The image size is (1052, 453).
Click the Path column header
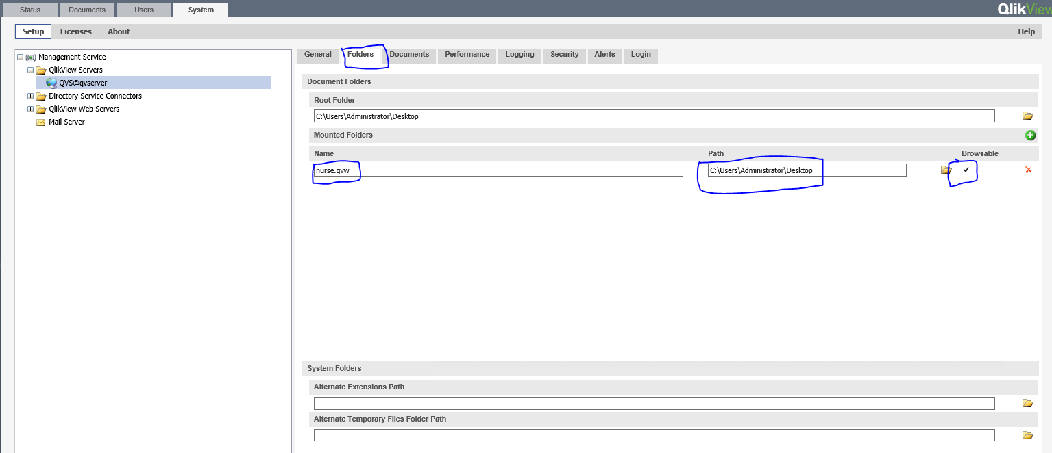click(715, 153)
